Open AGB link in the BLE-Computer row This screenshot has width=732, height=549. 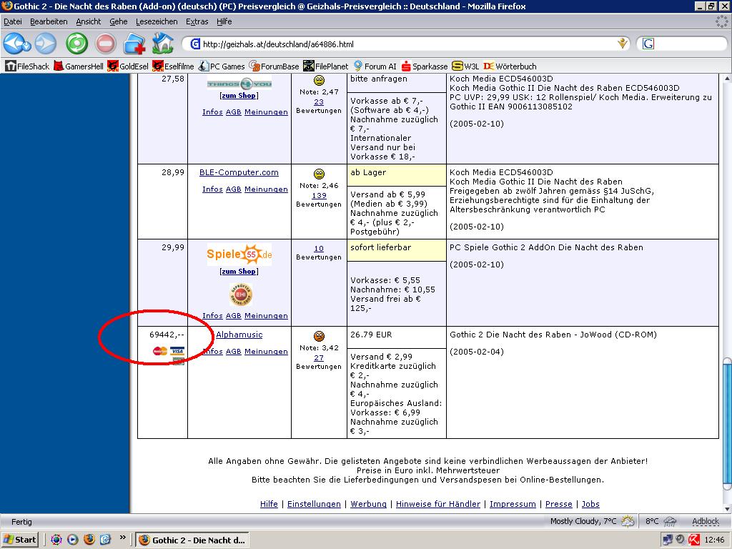pyautogui.click(x=234, y=189)
